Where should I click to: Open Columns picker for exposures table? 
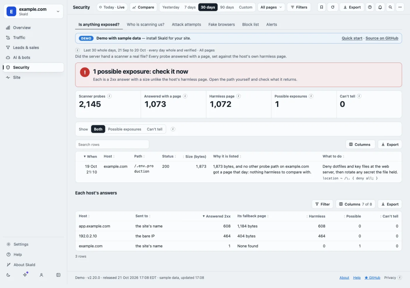(x=360, y=144)
